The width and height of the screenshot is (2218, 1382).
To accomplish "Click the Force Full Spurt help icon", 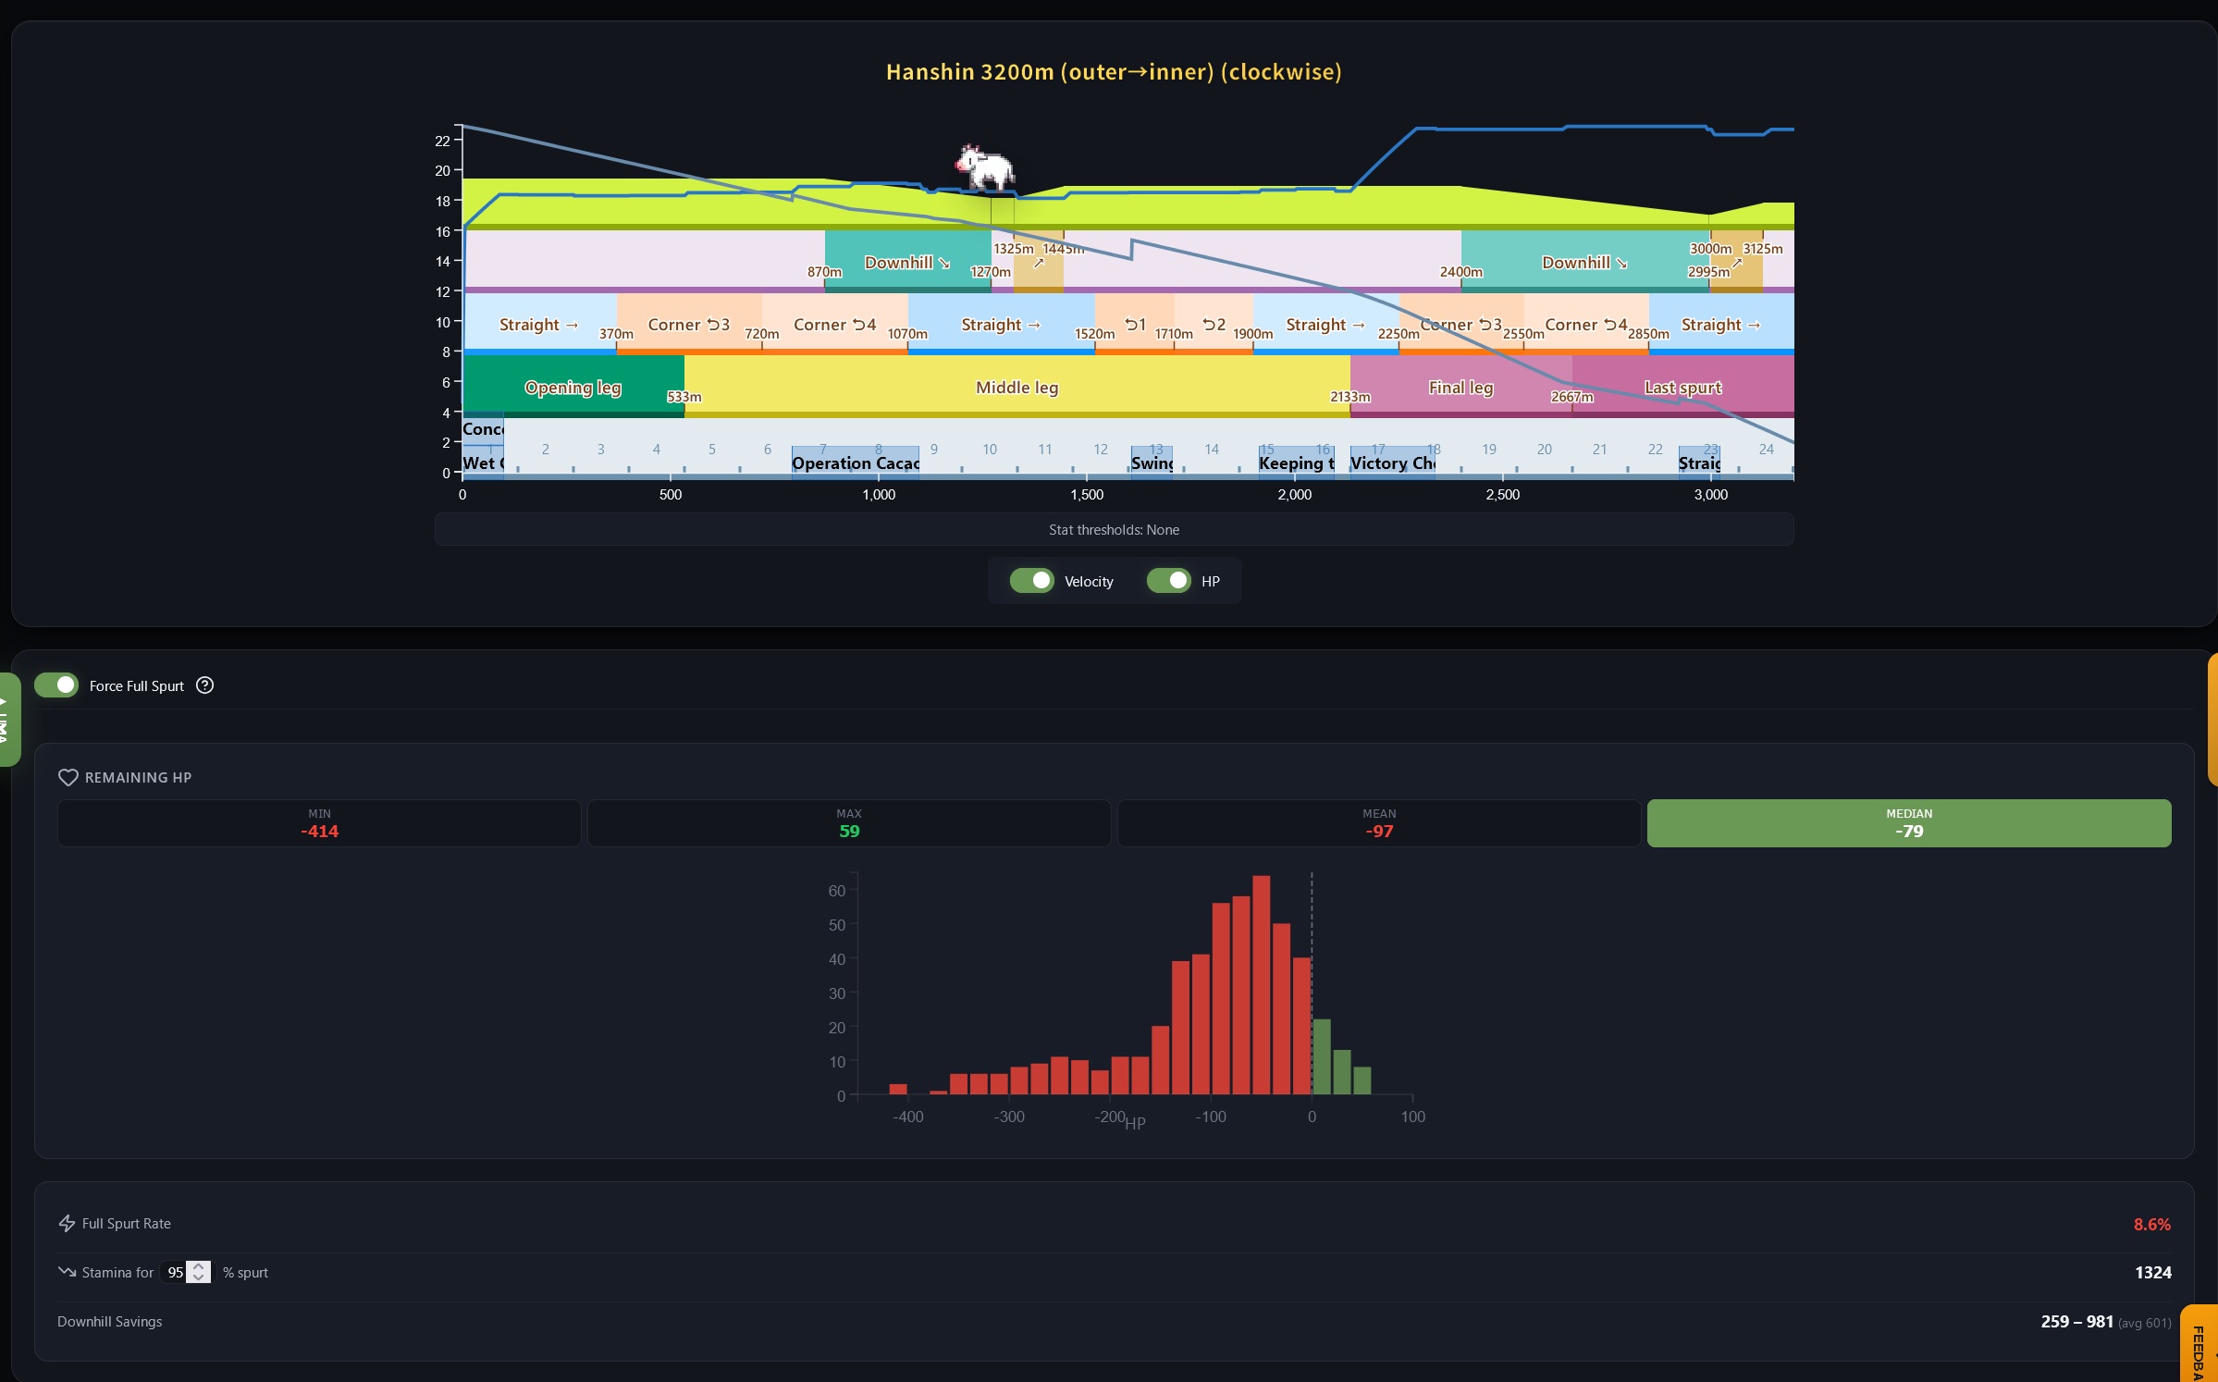I will click(x=205, y=685).
